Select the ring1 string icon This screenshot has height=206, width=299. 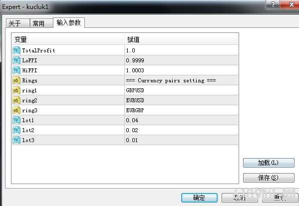16,90
